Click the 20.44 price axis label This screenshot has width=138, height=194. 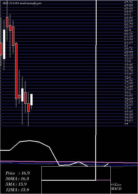[129, 52]
